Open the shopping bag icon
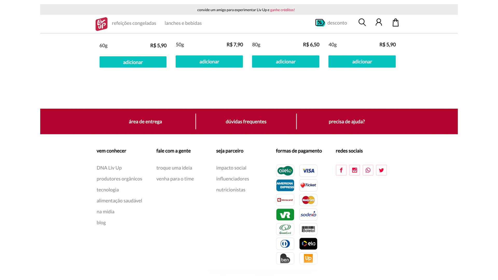The width and height of the screenshot is (498, 280). coord(396,23)
